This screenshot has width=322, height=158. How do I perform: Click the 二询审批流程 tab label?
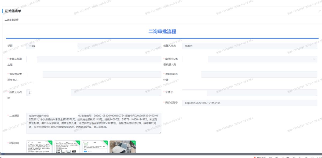click(12, 20)
